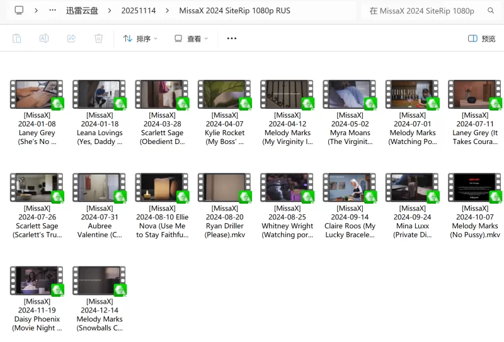Click the Rename icon in toolbar
The width and height of the screenshot is (504, 342).
[x=44, y=38]
